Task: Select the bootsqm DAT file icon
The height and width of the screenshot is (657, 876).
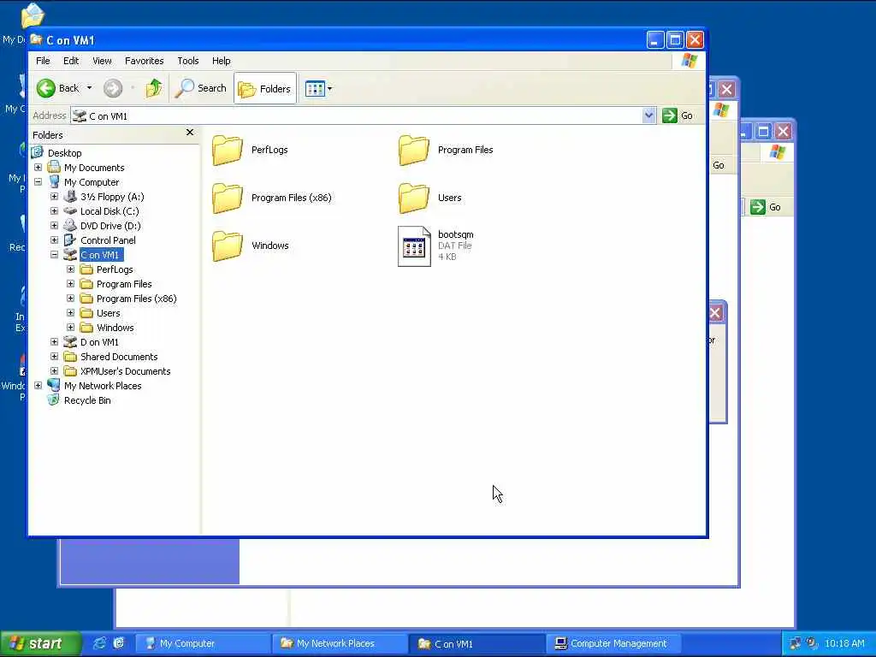Action: click(x=414, y=246)
